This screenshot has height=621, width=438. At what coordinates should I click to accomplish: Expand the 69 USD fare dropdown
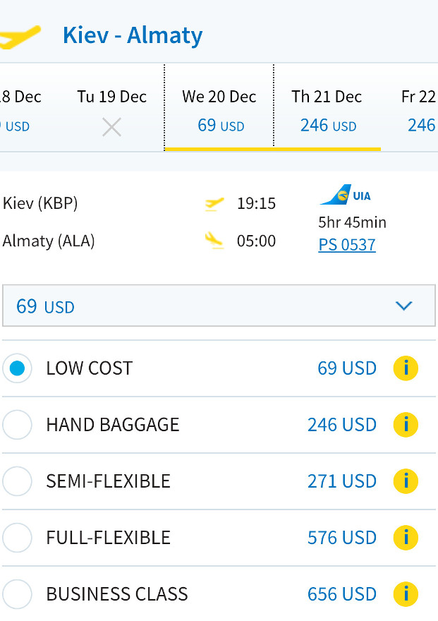(x=219, y=306)
